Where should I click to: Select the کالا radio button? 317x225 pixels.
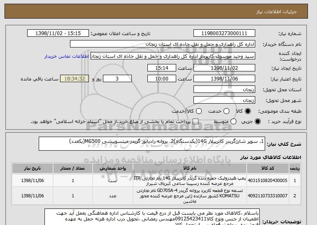[x=248, y=111]
